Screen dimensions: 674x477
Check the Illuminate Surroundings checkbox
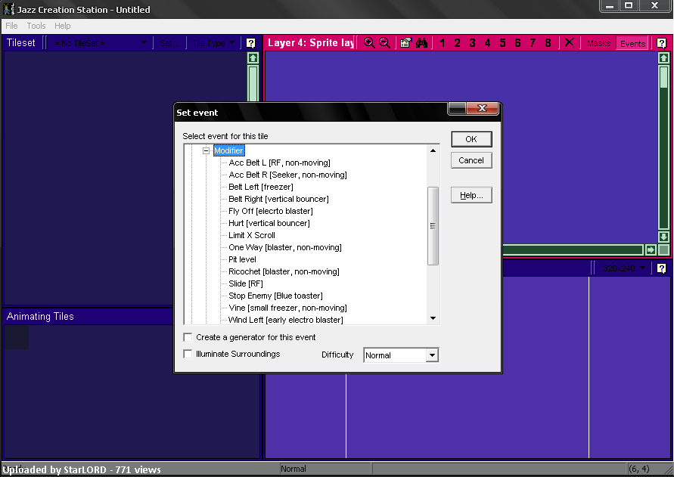click(x=188, y=354)
